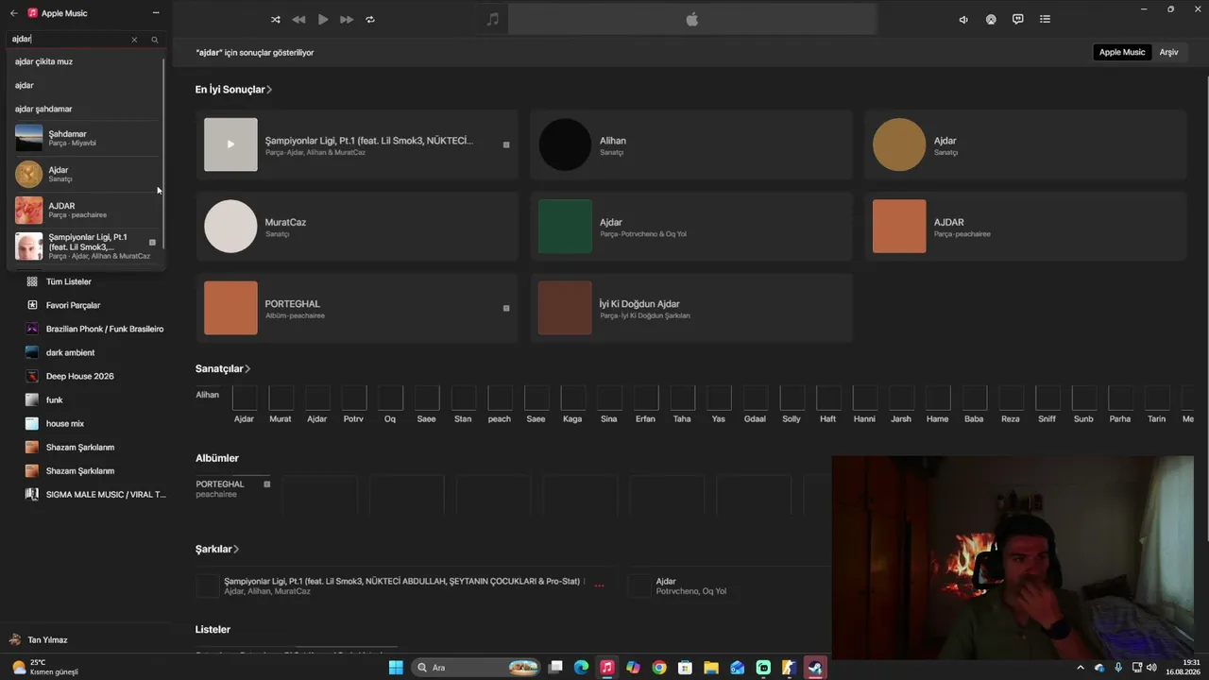Go back with the arrow beside Apple Music
The width and height of the screenshot is (1209, 680).
[14, 13]
